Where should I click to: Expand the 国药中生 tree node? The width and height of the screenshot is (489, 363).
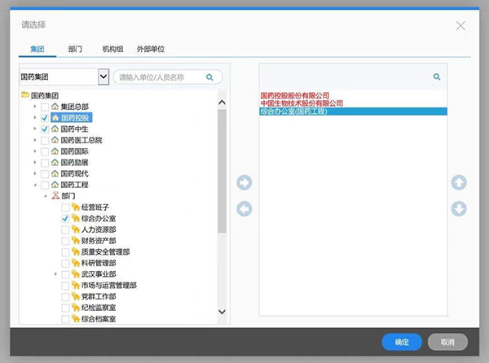coord(35,129)
